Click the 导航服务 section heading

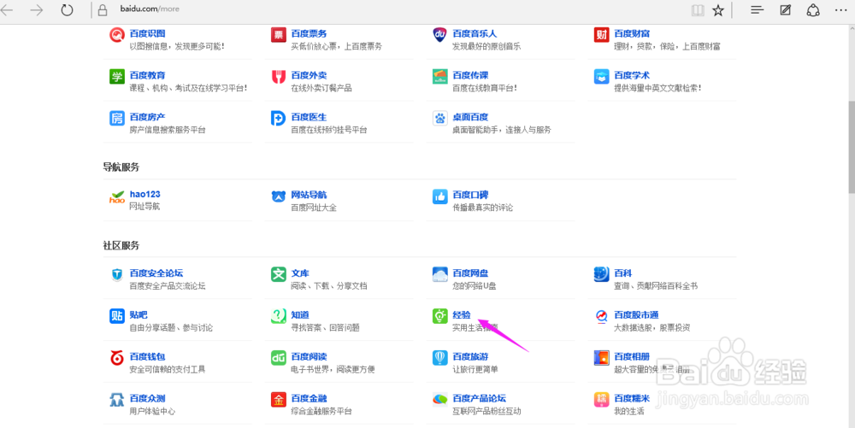click(x=121, y=167)
